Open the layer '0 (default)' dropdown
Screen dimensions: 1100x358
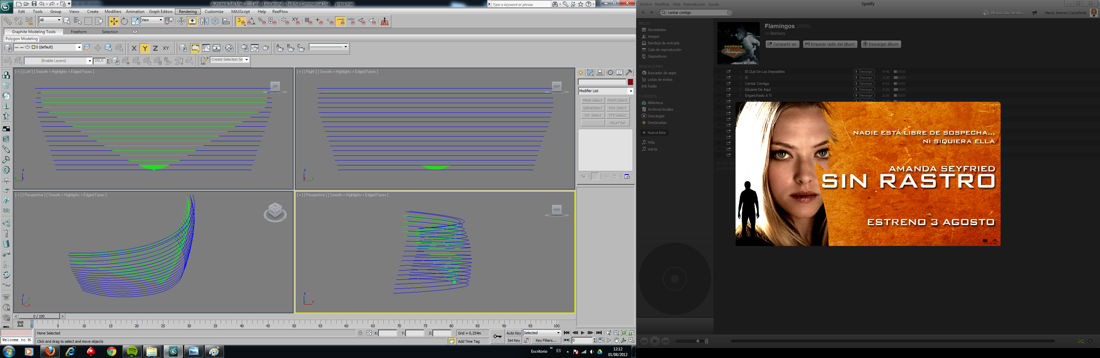tap(79, 47)
